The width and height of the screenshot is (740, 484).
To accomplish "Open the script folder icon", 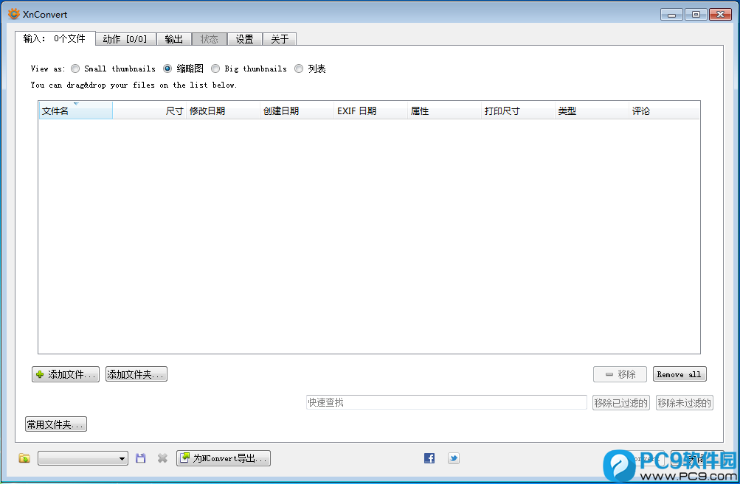I will (24, 458).
